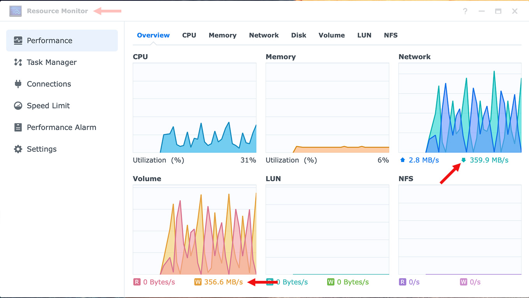The image size is (529, 298).
Task: Switch to the CPU tab
Action: (x=189, y=35)
